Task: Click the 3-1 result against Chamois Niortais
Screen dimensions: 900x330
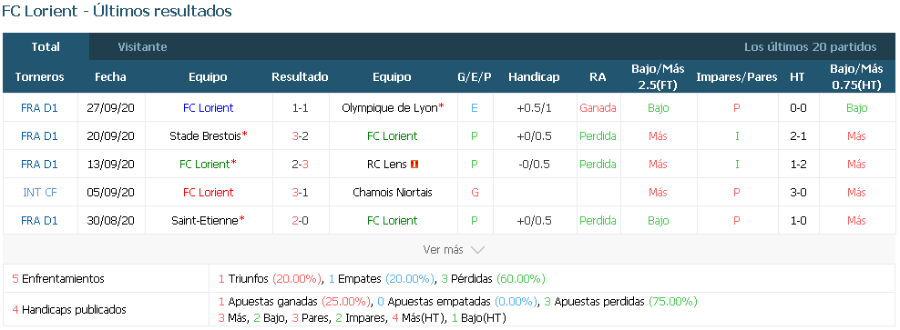Action: click(301, 193)
